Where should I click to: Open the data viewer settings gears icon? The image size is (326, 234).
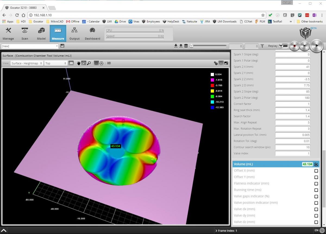pyautogui.click(x=216, y=63)
